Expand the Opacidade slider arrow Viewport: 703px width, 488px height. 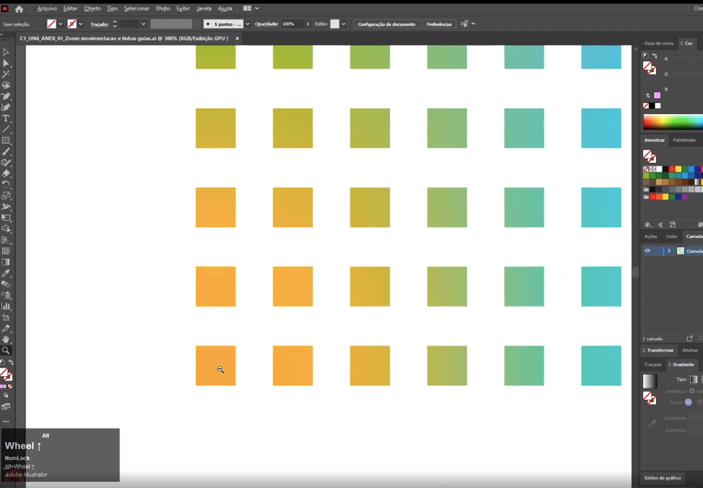pos(308,24)
